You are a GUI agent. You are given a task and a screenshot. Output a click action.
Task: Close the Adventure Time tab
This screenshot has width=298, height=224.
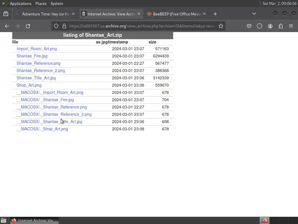[73, 14]
